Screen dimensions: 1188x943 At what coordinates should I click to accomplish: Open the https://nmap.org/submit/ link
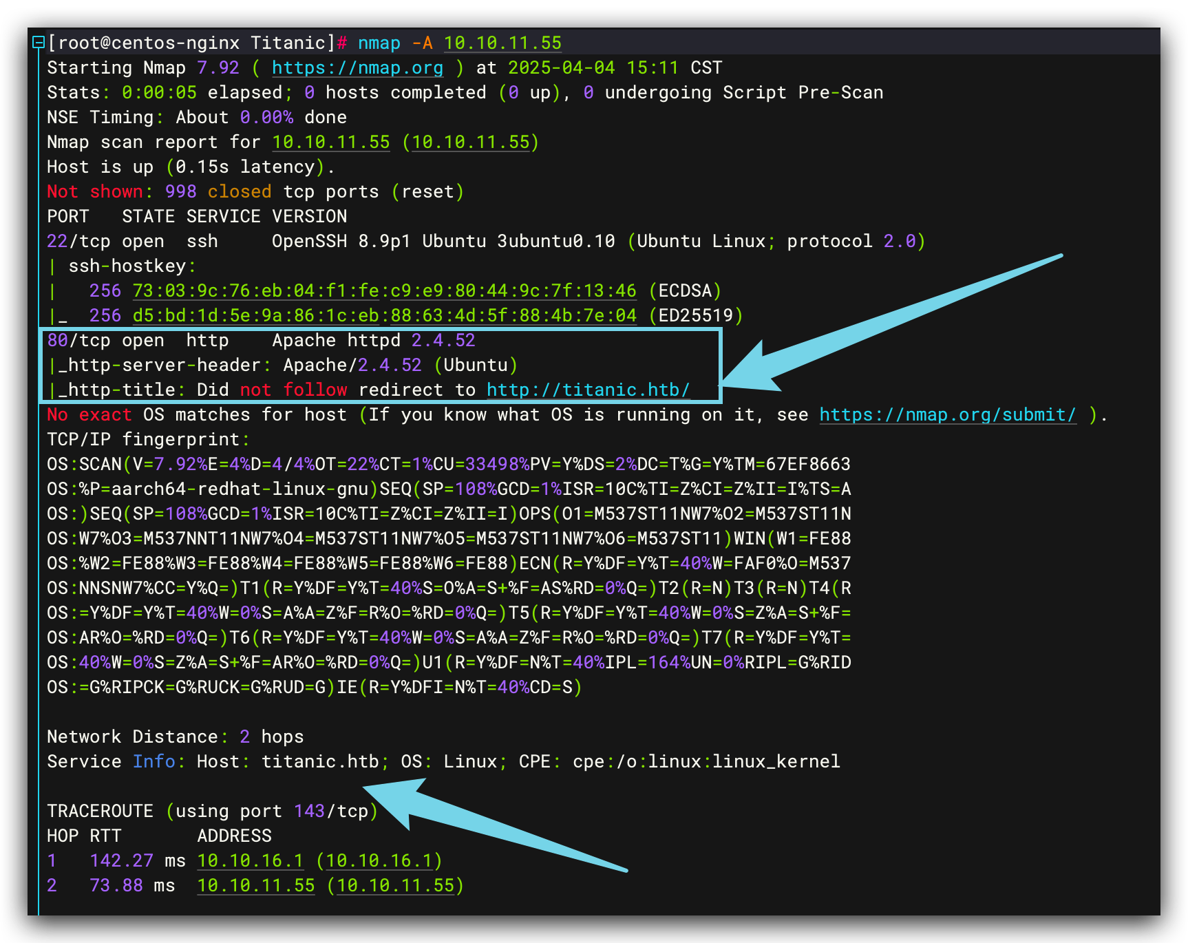tap(947, 415)
